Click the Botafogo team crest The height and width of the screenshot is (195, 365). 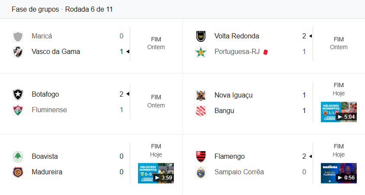pyautogui.click(x=18, y=94)
